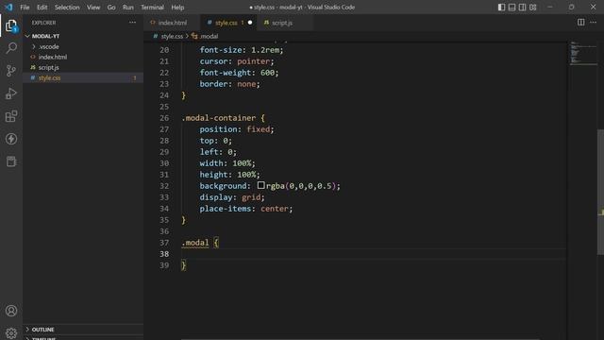Click the 'border: none;' line
Image resolution: width=604 pixels, height=340 pixels.
coord(229,84)
